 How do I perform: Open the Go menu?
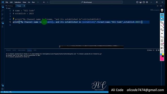tap(29, 2)
